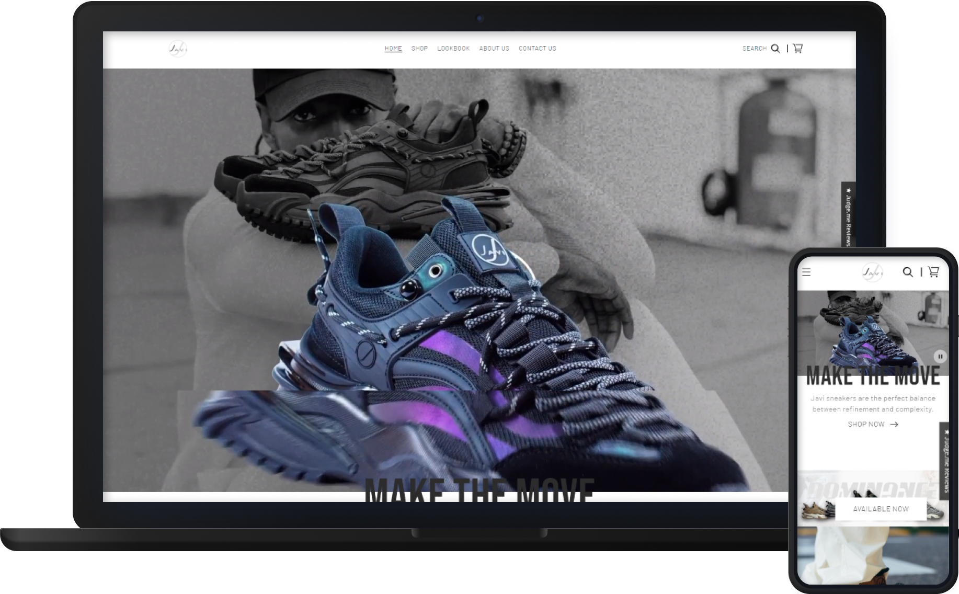Pause the hero slideshow on phone
959x594 pixels.
940,357
